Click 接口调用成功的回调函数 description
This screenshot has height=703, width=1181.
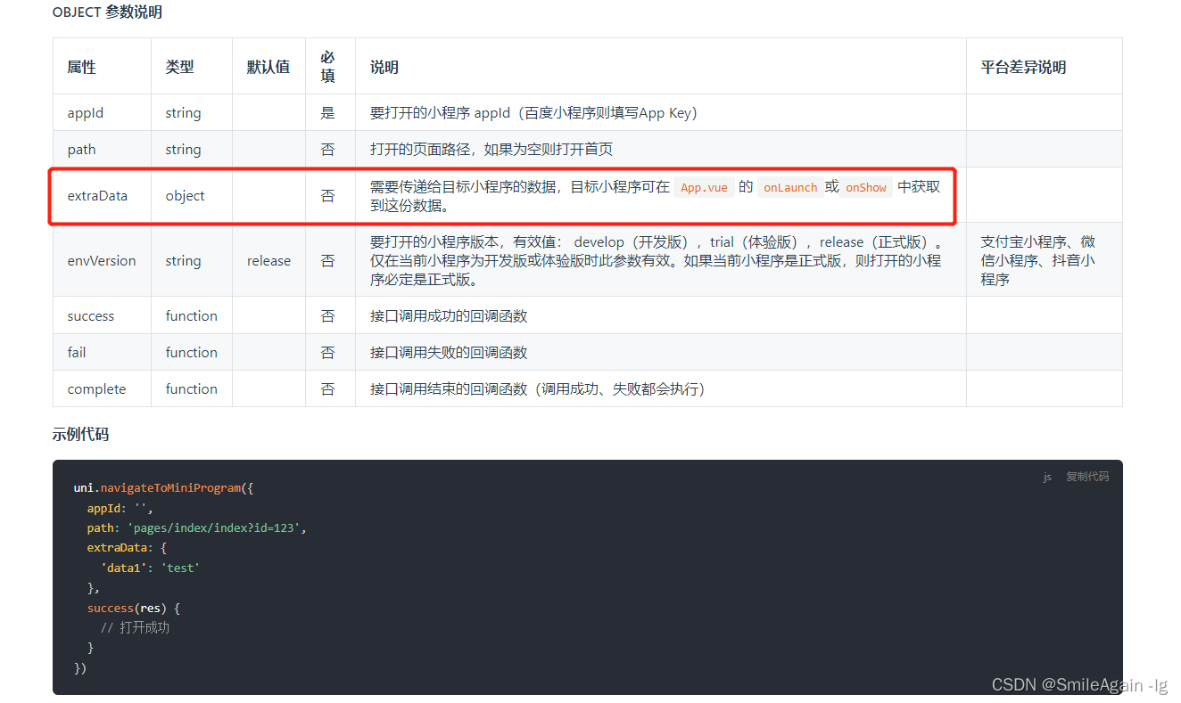pos(449,315)
